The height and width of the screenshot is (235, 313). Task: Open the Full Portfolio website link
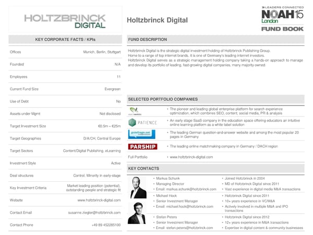pyautogui.click(x=191, y=157)
